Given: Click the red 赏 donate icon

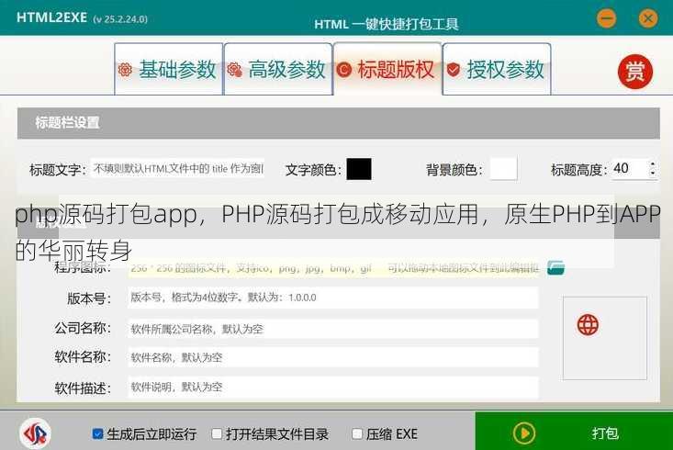Looking at the screenshot, I should [635, 72].
